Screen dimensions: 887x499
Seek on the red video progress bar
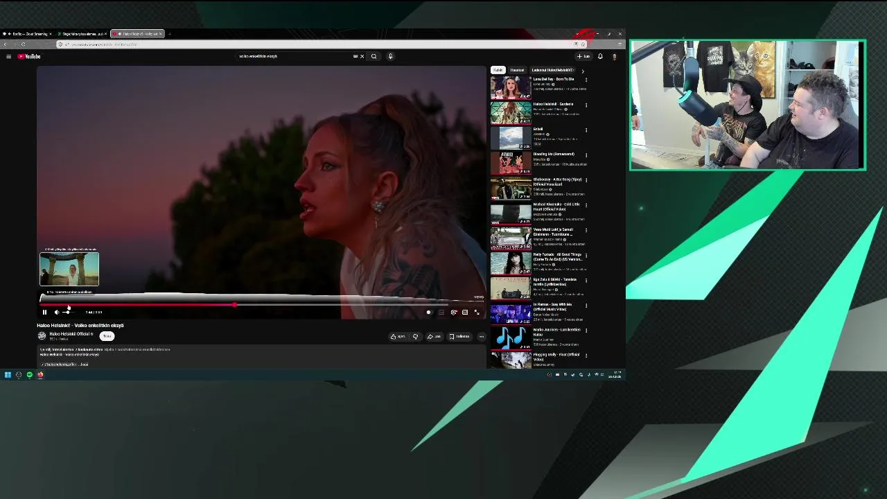tap(262, 304)
